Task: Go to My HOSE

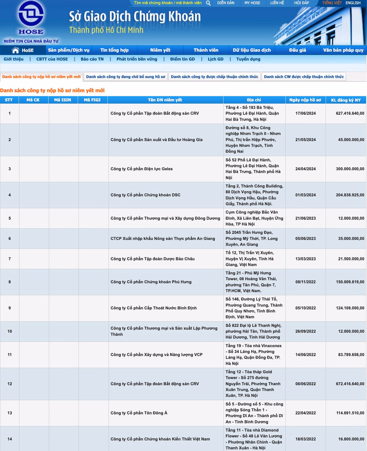Action: (x=252, y=3)
